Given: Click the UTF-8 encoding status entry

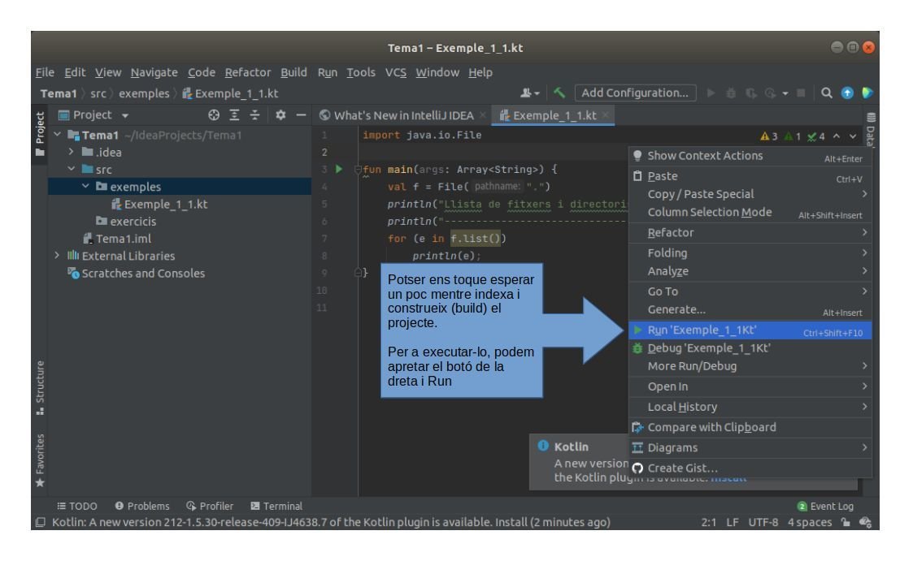Looking at the screenshot, I should tap(763, 522).
